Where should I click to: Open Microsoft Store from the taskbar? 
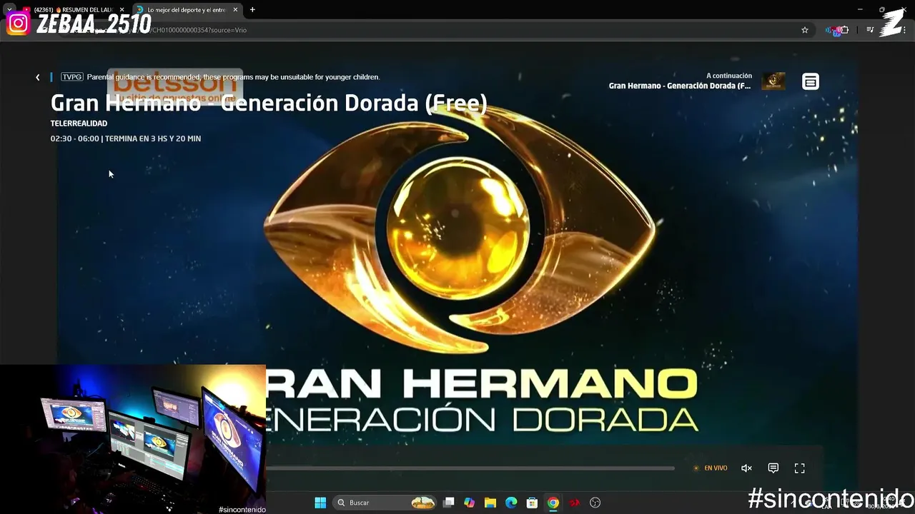pyautogui.click(x=532, y=503)
